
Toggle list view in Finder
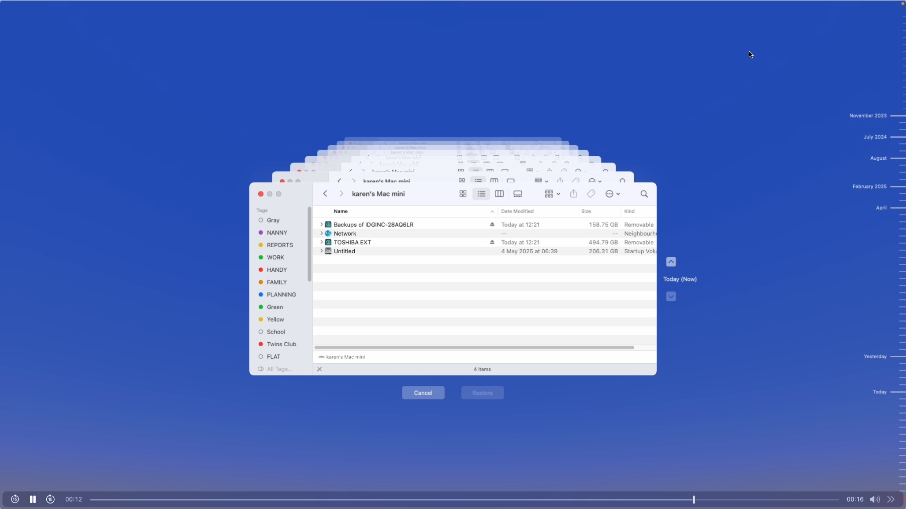[481, 194]
